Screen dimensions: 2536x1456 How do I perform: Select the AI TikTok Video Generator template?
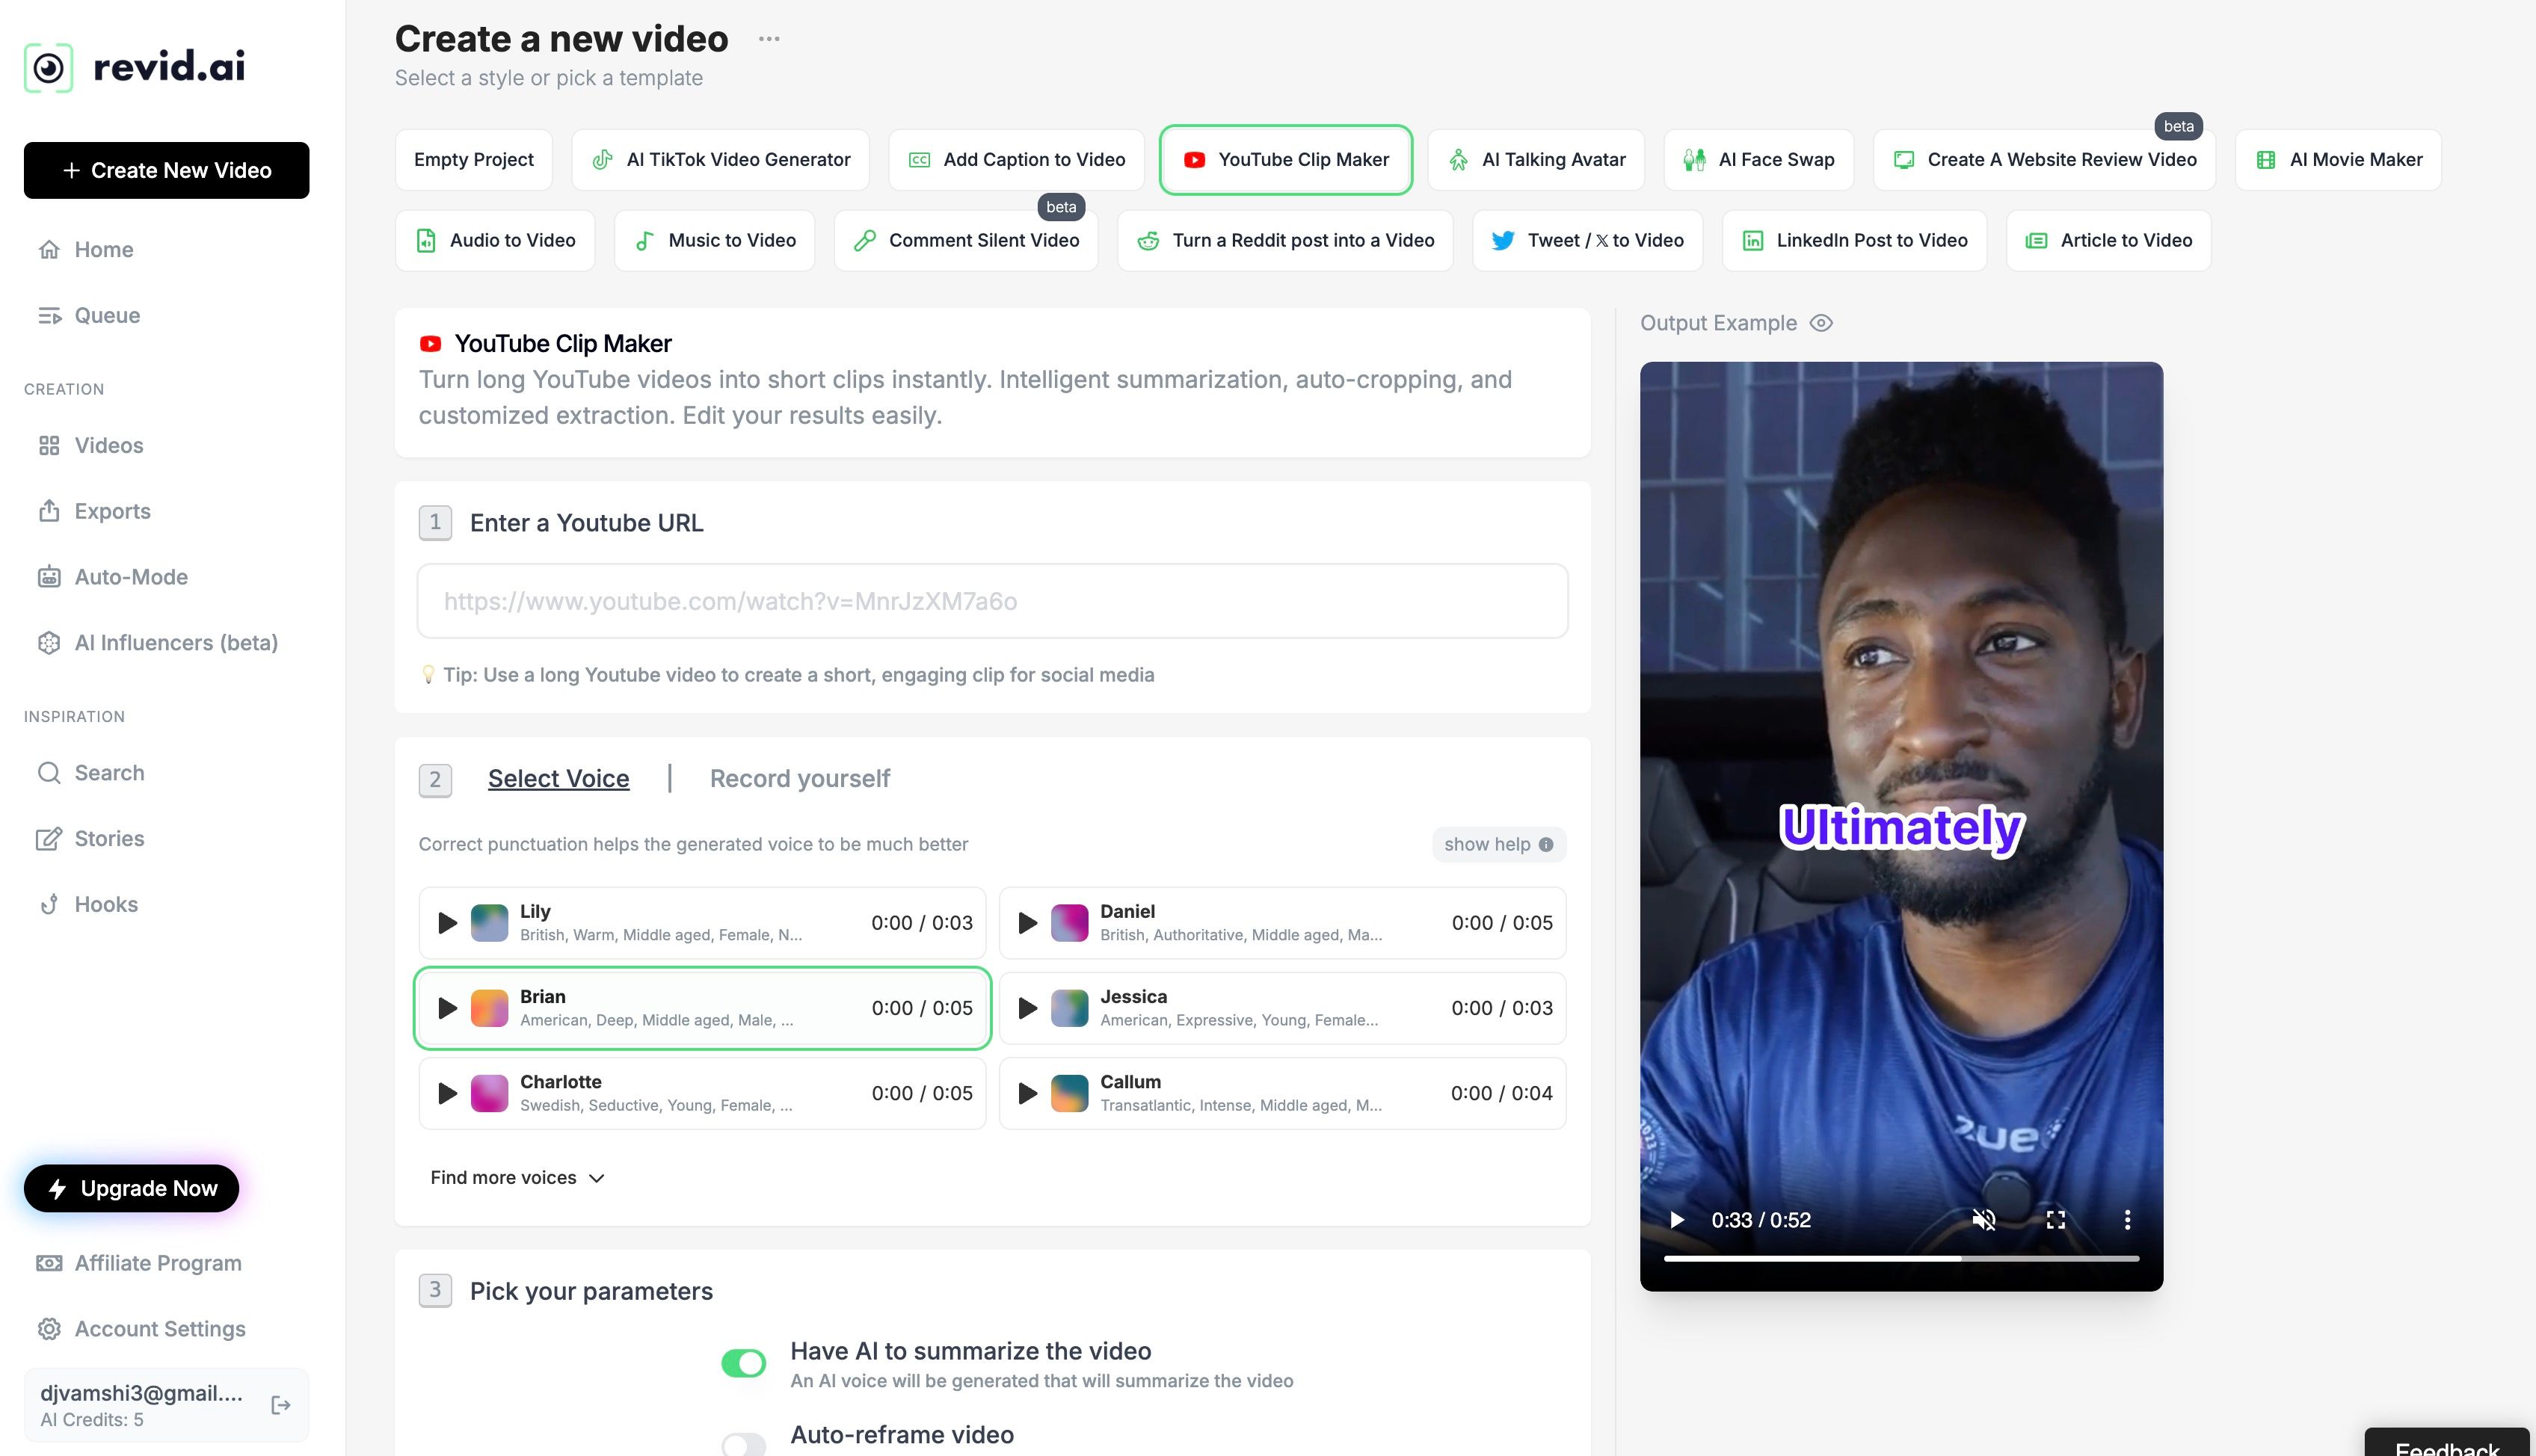click(720, 159)
